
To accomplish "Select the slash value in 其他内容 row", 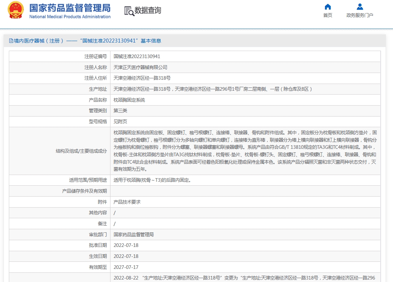I will (x=115, y=213).
